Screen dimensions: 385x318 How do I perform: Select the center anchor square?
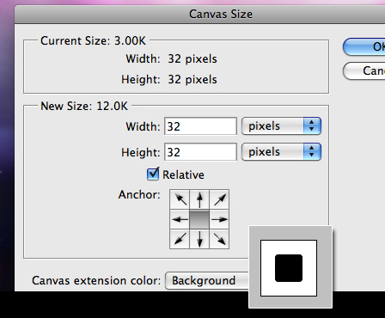click(x=199, y=219)
